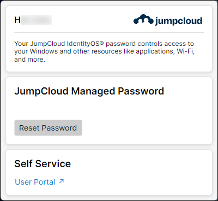This screenshot has width=218, height=201.
Task: Click the jumpcloud wordmark text
Action: (179, 21)
